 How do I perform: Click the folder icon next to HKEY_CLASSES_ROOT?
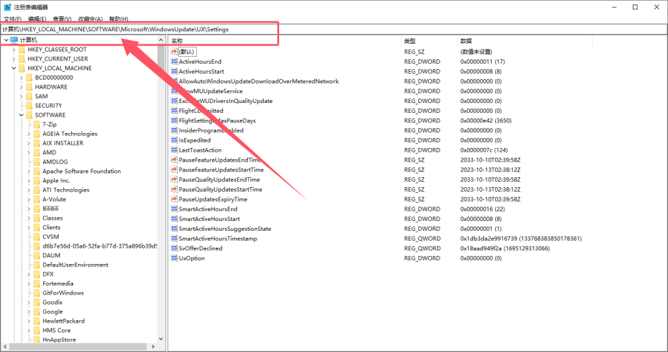click(x=22, y=50)
